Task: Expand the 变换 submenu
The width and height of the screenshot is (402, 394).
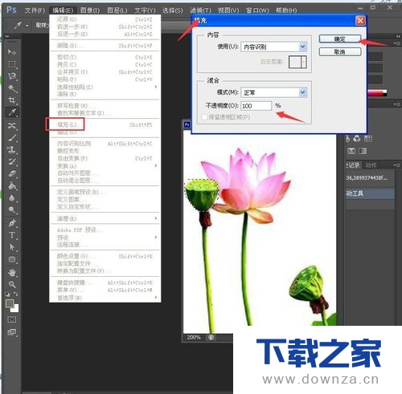Action: pyautogui.click(x=106, y=166)
